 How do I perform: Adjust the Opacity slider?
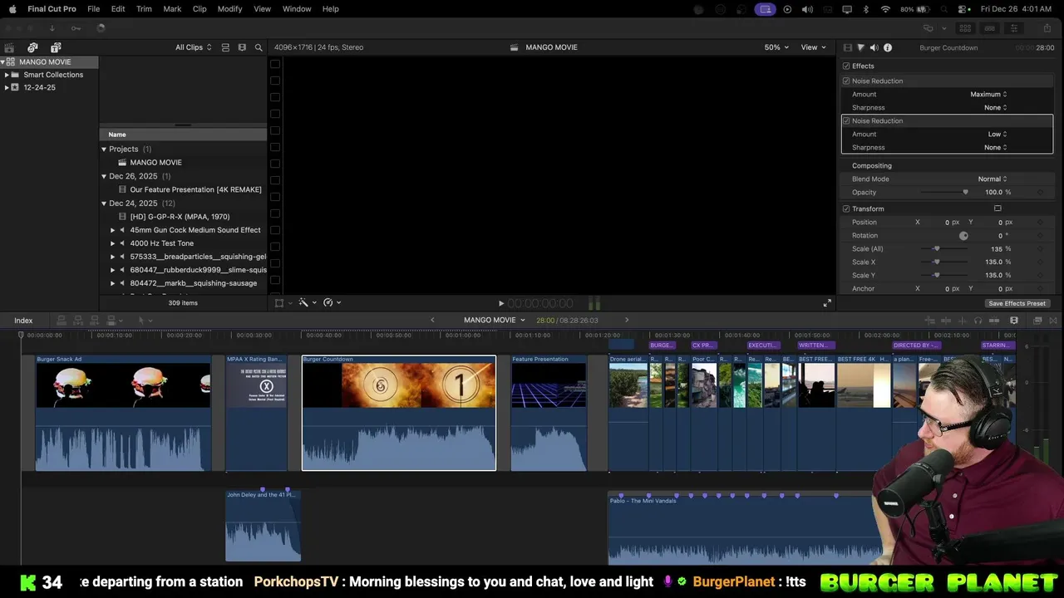(965, 192)
